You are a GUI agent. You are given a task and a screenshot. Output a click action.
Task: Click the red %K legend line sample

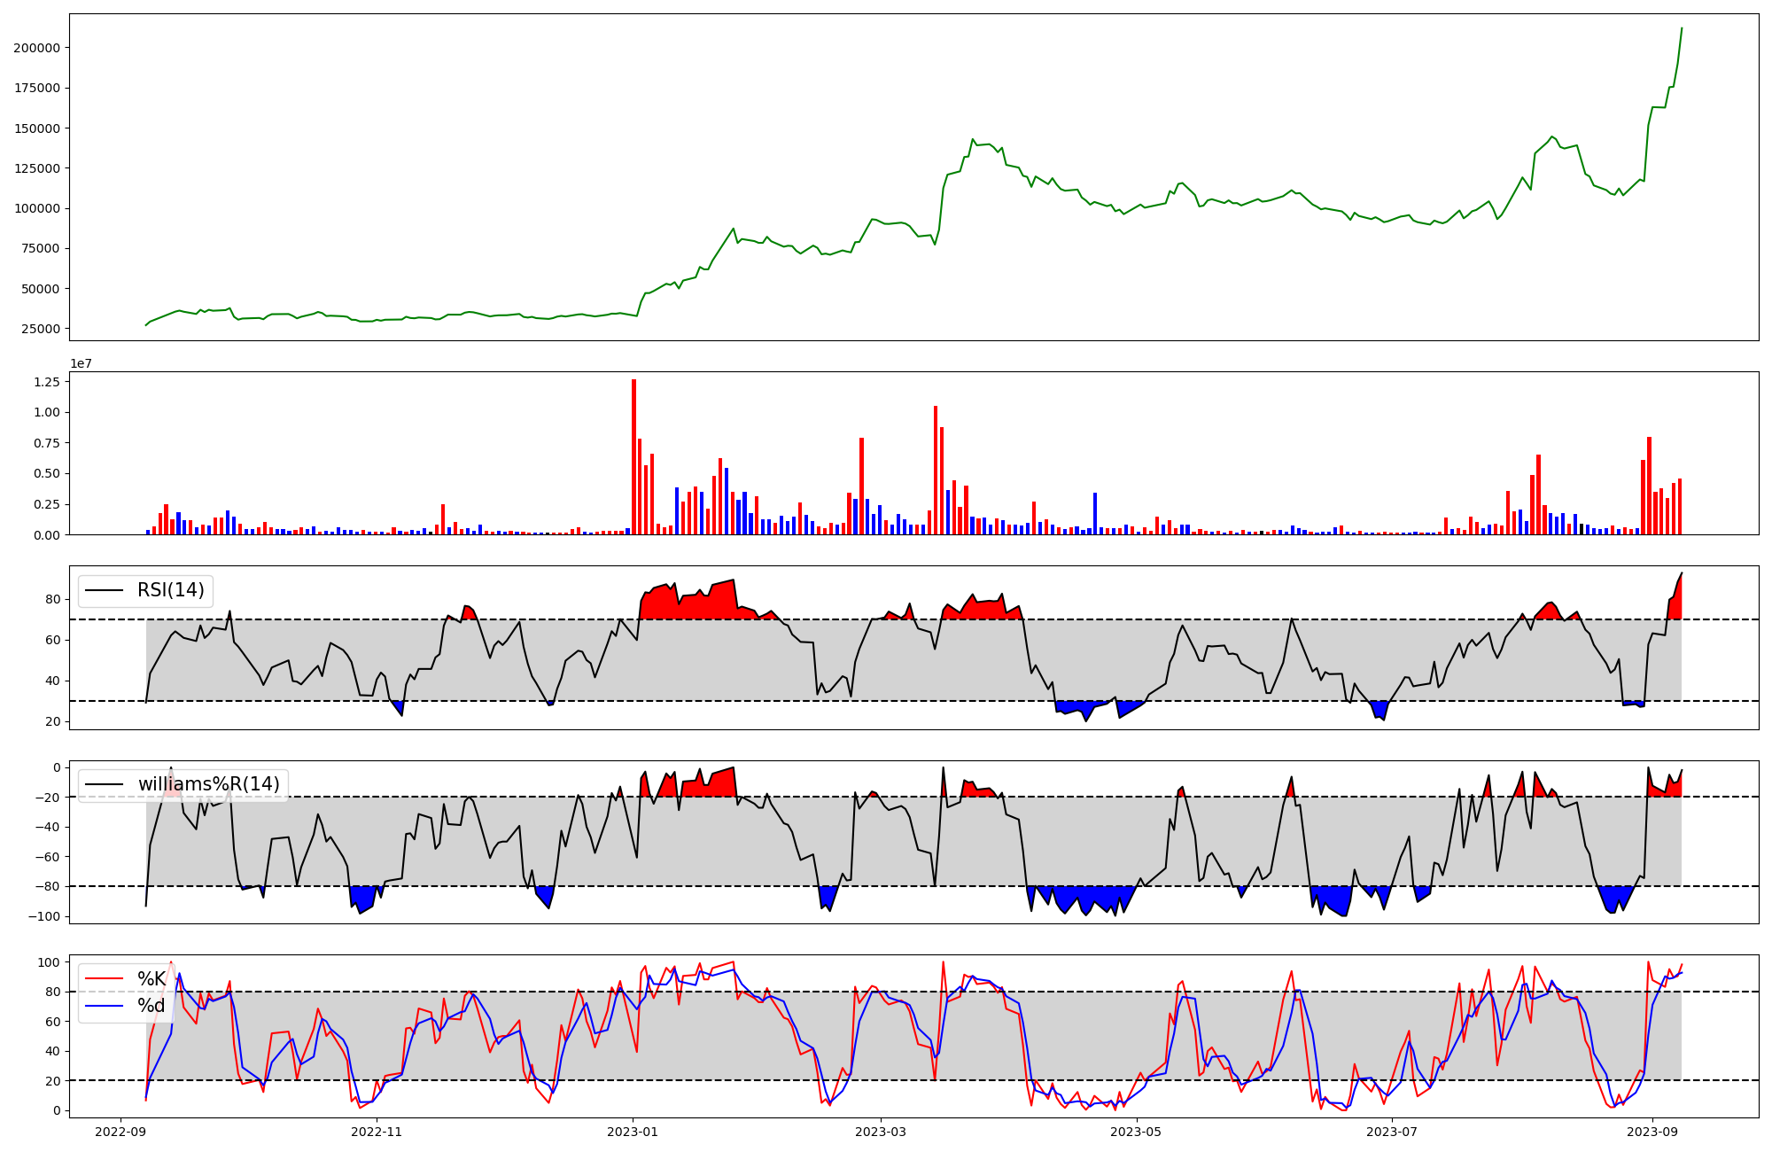(104, 979)
